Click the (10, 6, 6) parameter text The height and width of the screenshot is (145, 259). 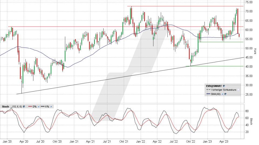(x=17, y=107)
